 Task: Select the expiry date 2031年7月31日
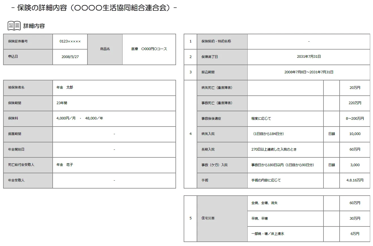(x=309, y=57)
